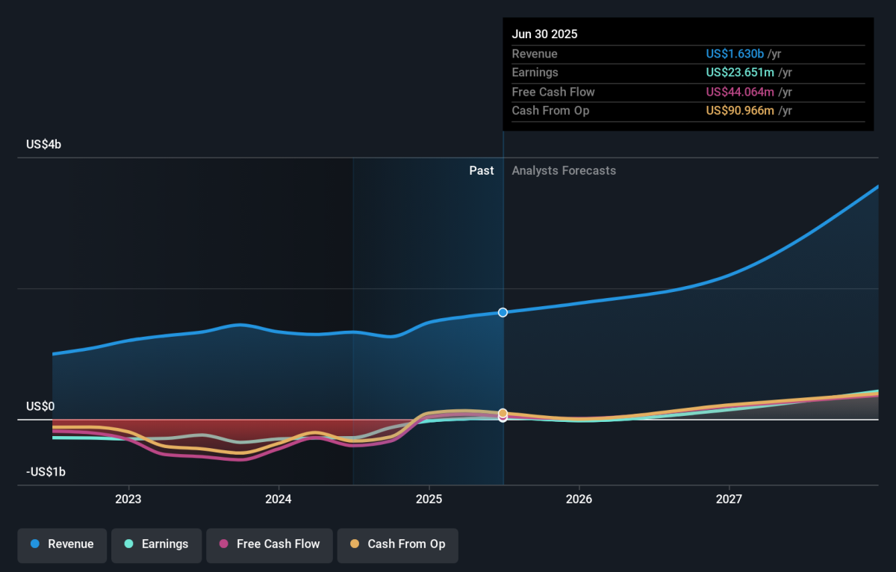Toggle the Revenue series legend button
The width and height of the screenshot is (896, 572).
[x=63, y=544]
